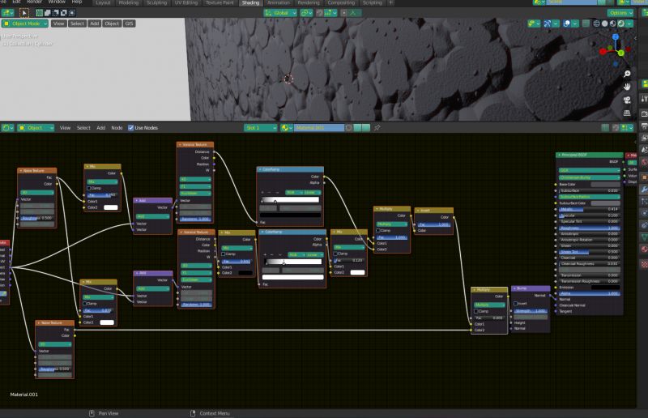Click the green Y axis on navigation gizmo

point(621,53)
